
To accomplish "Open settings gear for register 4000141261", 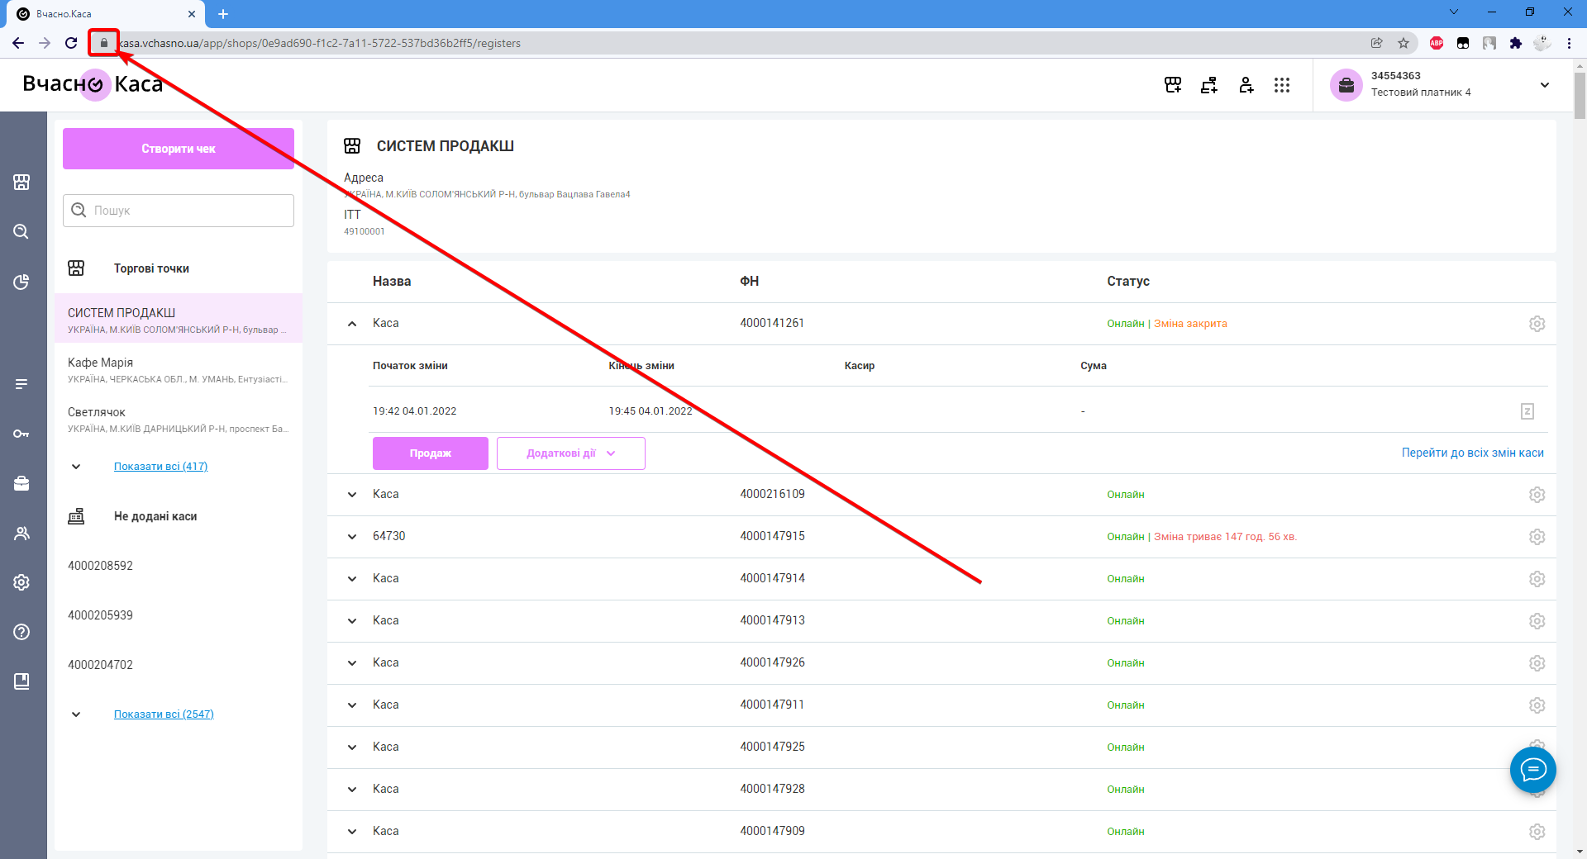I will pyautogui.click(x=1537, y=324).
